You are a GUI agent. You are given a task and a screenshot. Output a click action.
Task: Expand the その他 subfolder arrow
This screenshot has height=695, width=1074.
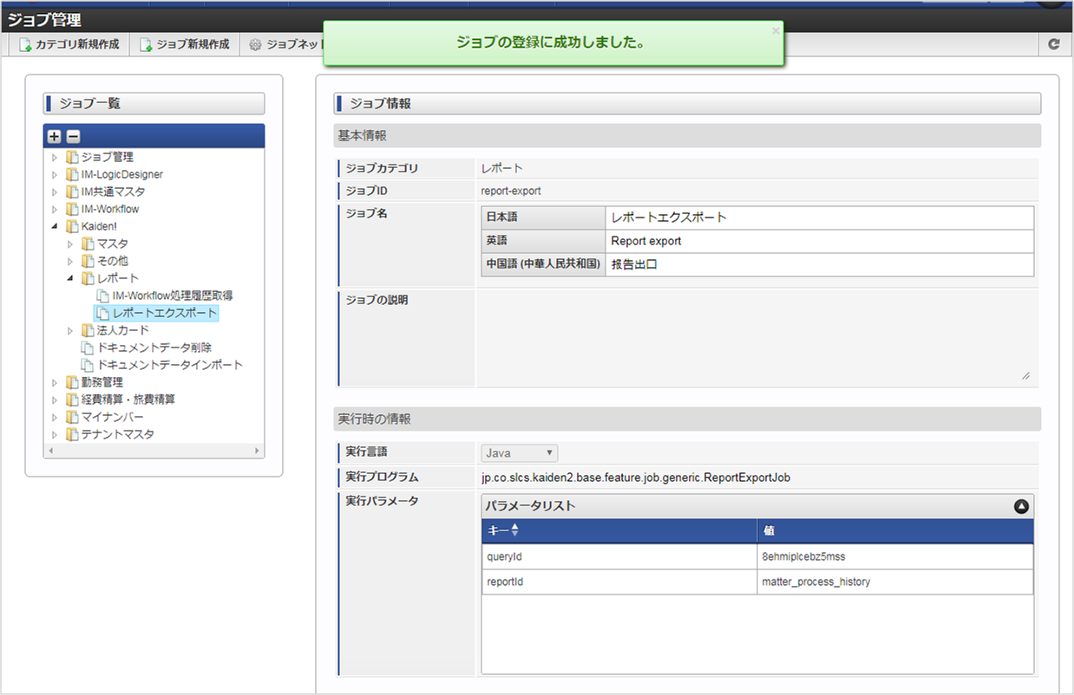pyautogui.click(x=70, y=261)
